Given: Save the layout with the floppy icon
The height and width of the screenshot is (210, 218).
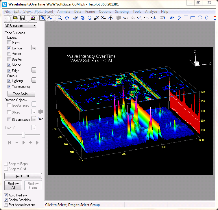Looking at the screenshot, I should pyautogui.click(x=22, y=18).
